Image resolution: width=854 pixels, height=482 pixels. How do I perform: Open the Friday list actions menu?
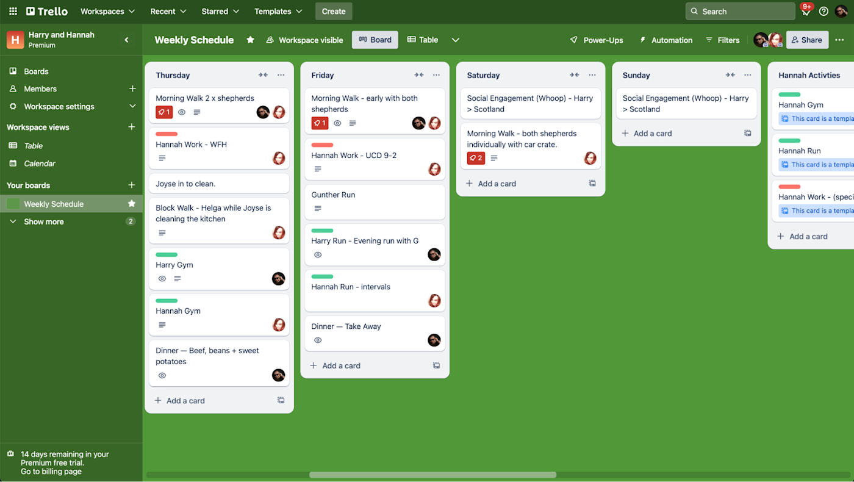[x=436, y=75]
